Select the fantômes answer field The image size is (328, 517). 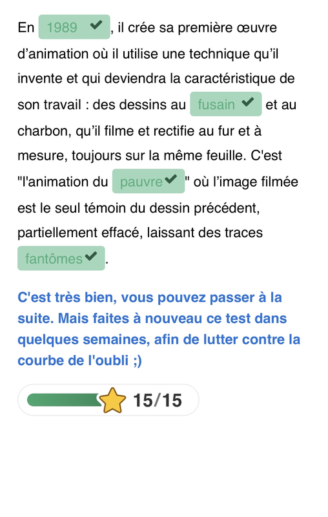coord(61,258)
